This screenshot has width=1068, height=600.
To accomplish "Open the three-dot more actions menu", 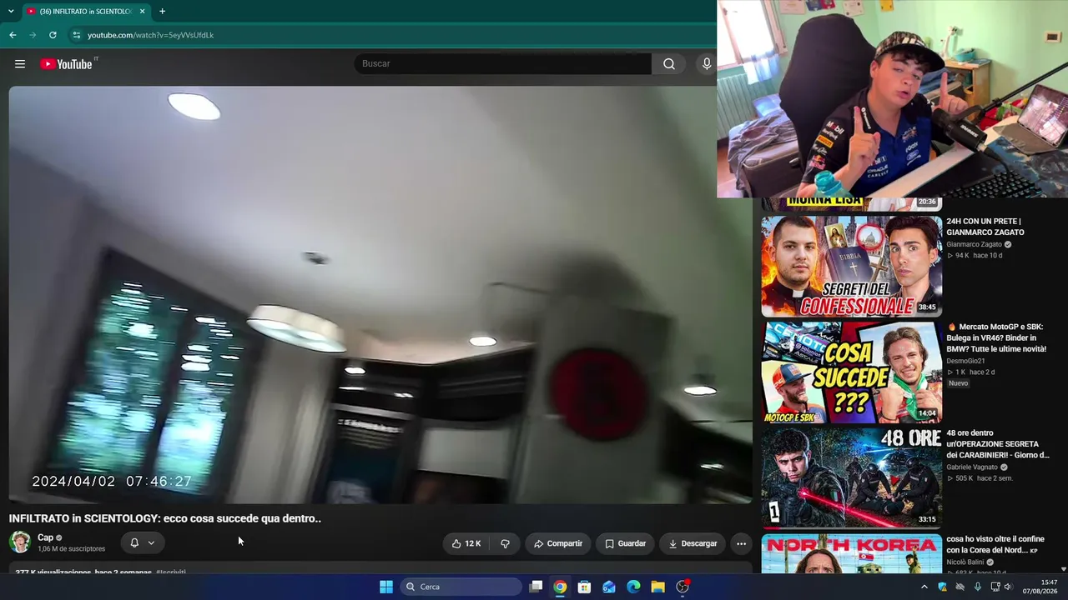I will [741, 543].
